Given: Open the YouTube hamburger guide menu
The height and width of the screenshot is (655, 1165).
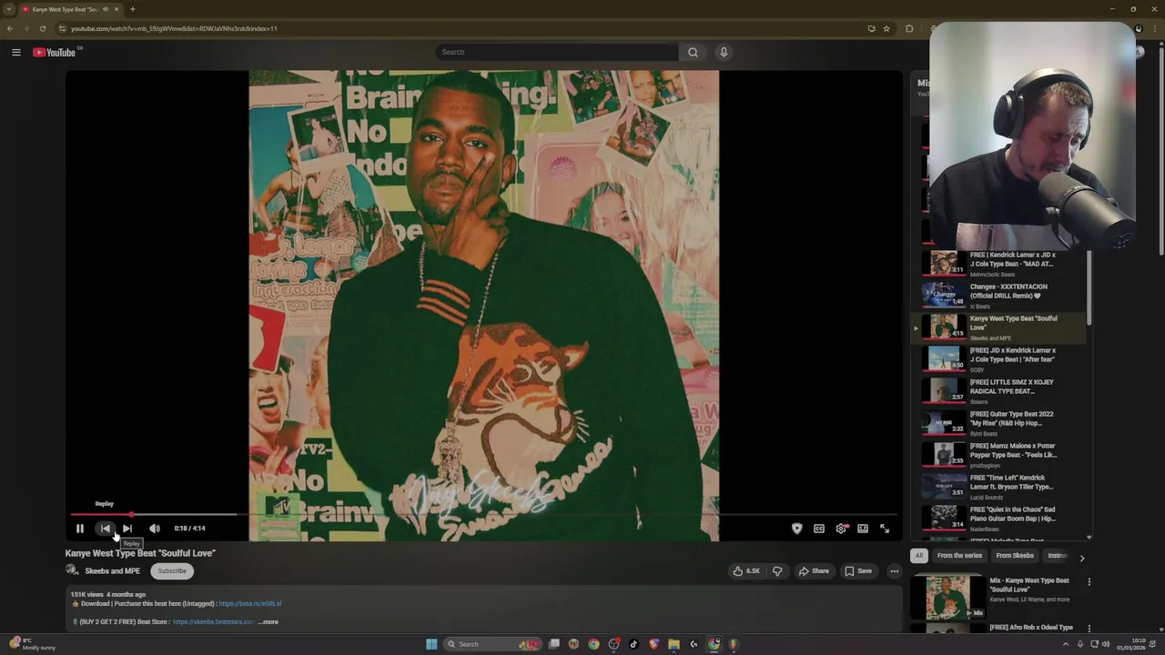Looking at the screenshot, I should (16, 52).
